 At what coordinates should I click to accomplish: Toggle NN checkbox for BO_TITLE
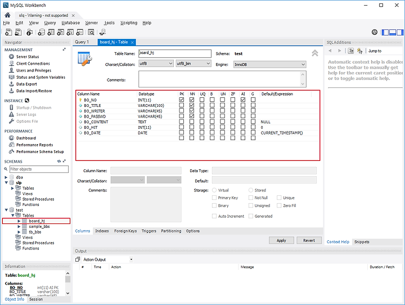point(192,105)
